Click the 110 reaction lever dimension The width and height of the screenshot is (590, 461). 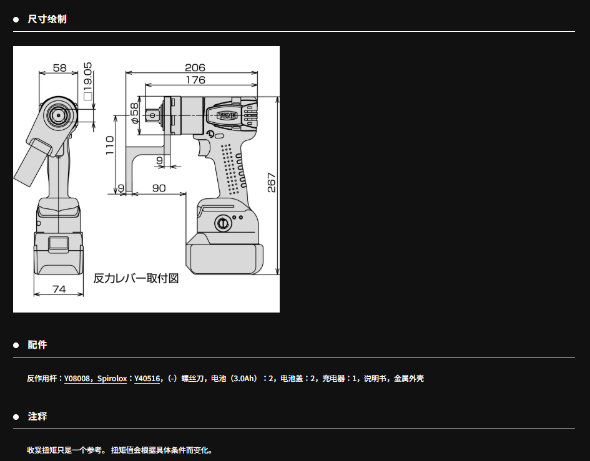pos(110,147)
